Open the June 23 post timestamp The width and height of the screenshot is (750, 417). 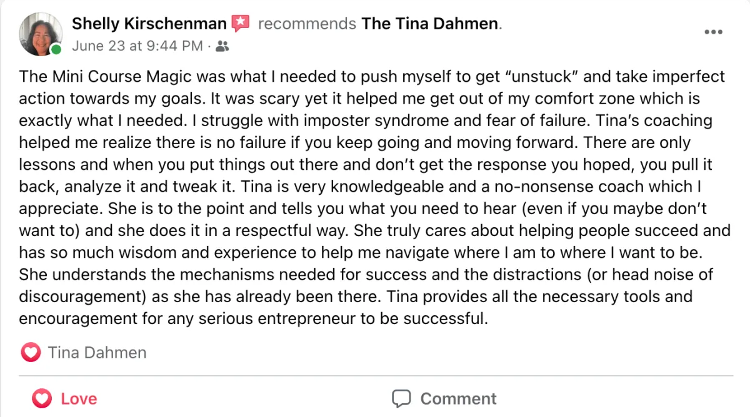[x=137, y=46]
